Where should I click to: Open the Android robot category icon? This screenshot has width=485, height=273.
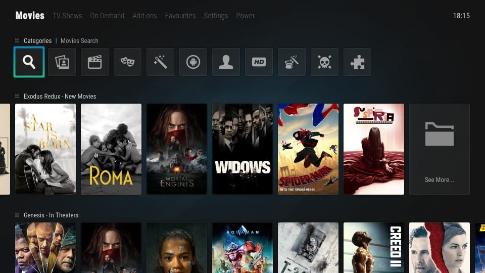193,62
